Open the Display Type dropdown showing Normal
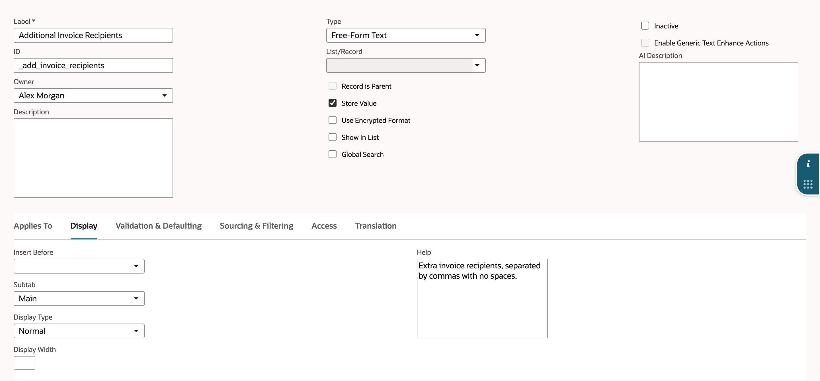 tap(79, 331)
